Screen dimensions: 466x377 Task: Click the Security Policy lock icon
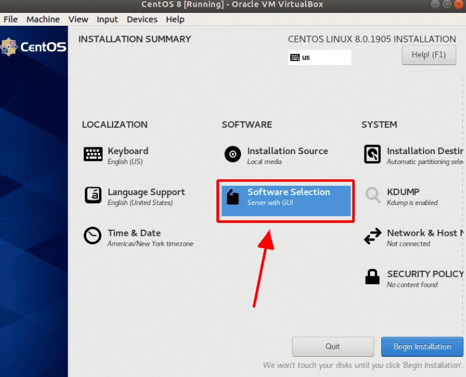coord(372,277)
